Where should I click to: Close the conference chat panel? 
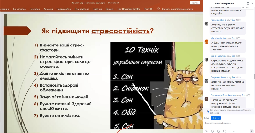click(x=252, y=3)
